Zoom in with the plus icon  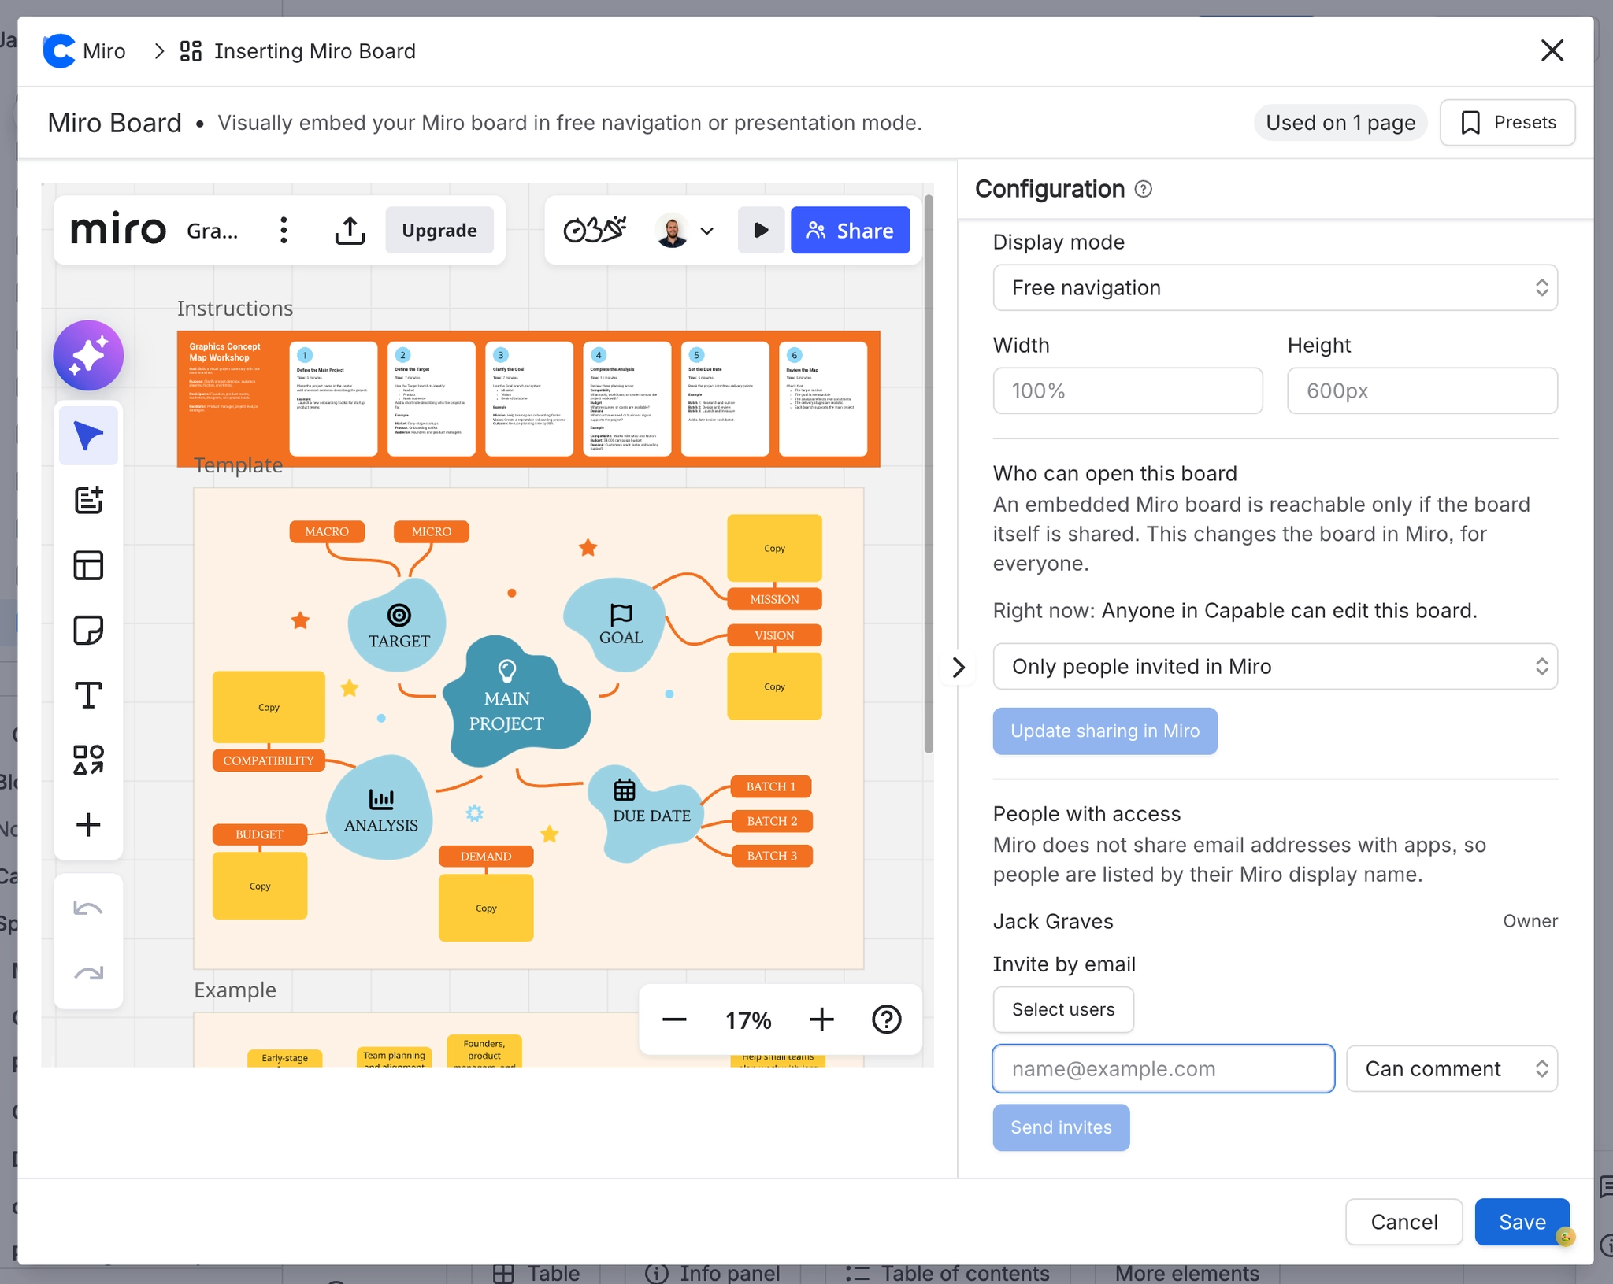(821, 1019)
